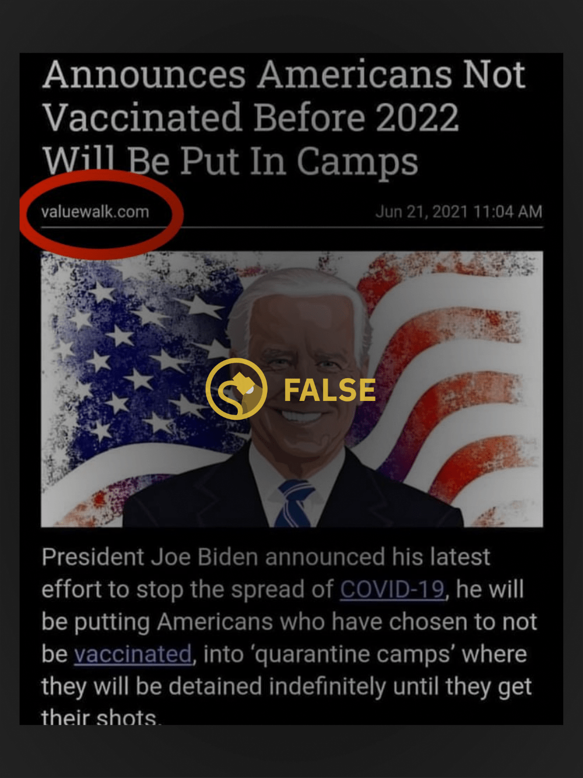Select the valuewalk.com source label
Image resolution: width=583 pixels, height=778 pixels.
pyautogui.click(x=95, y=211)
